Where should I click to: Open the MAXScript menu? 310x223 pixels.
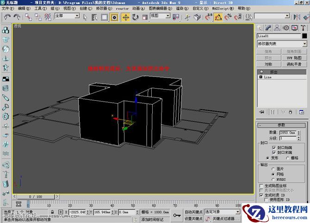coord(223,8)
